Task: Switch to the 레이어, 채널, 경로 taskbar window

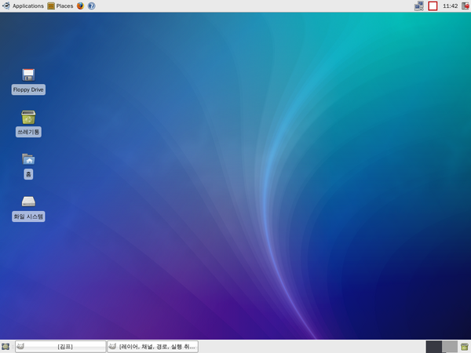Action: (x=152, y=346)
